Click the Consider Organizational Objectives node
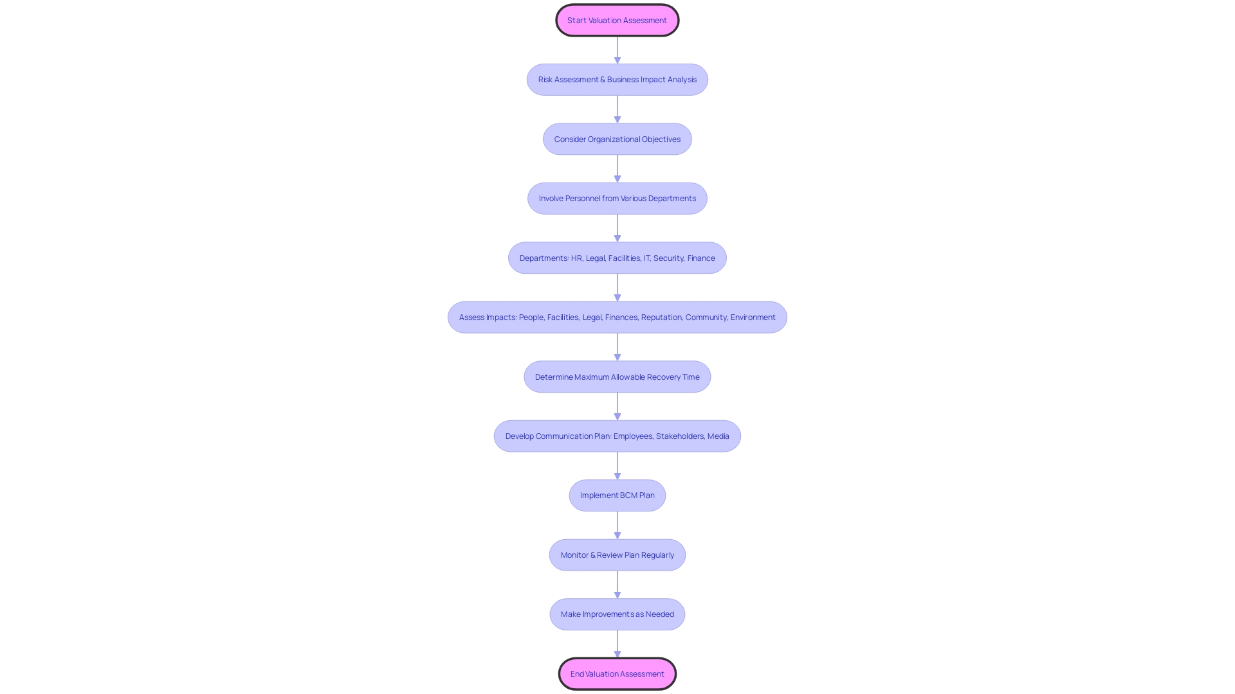The image size is (1235, 694). point(617,138)
